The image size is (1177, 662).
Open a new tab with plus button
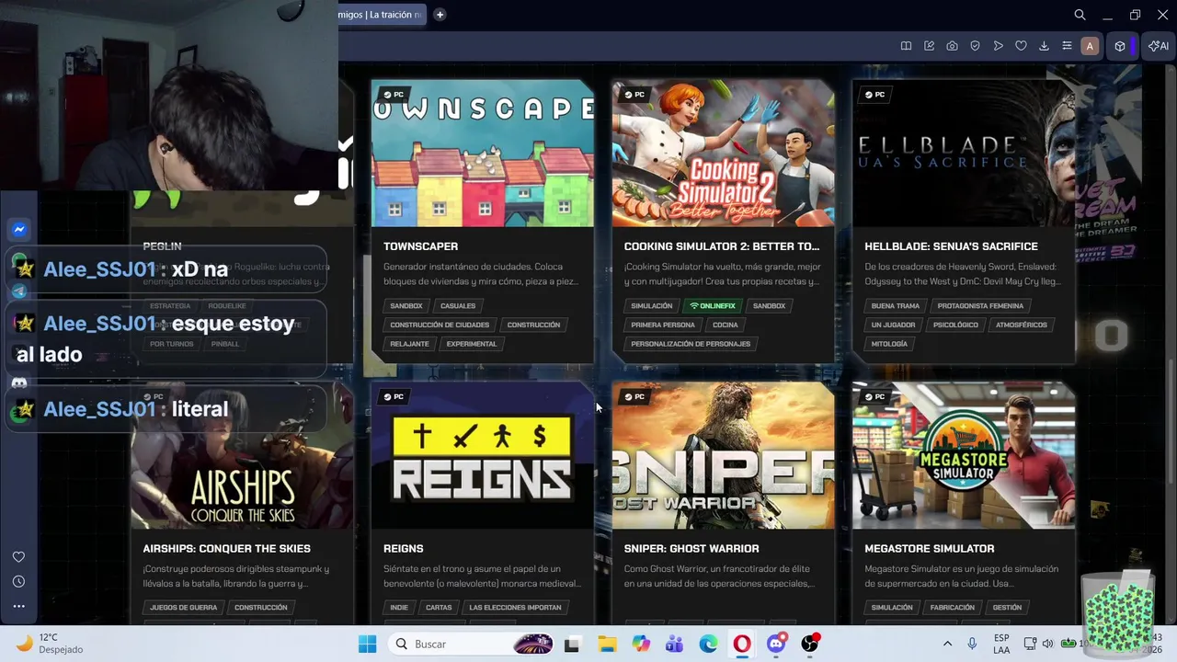440,15
